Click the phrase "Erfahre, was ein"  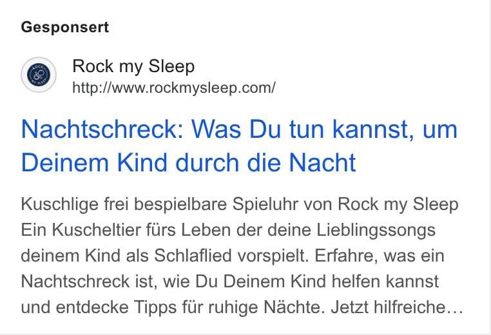pyautogui.click(x=380, y=256)
